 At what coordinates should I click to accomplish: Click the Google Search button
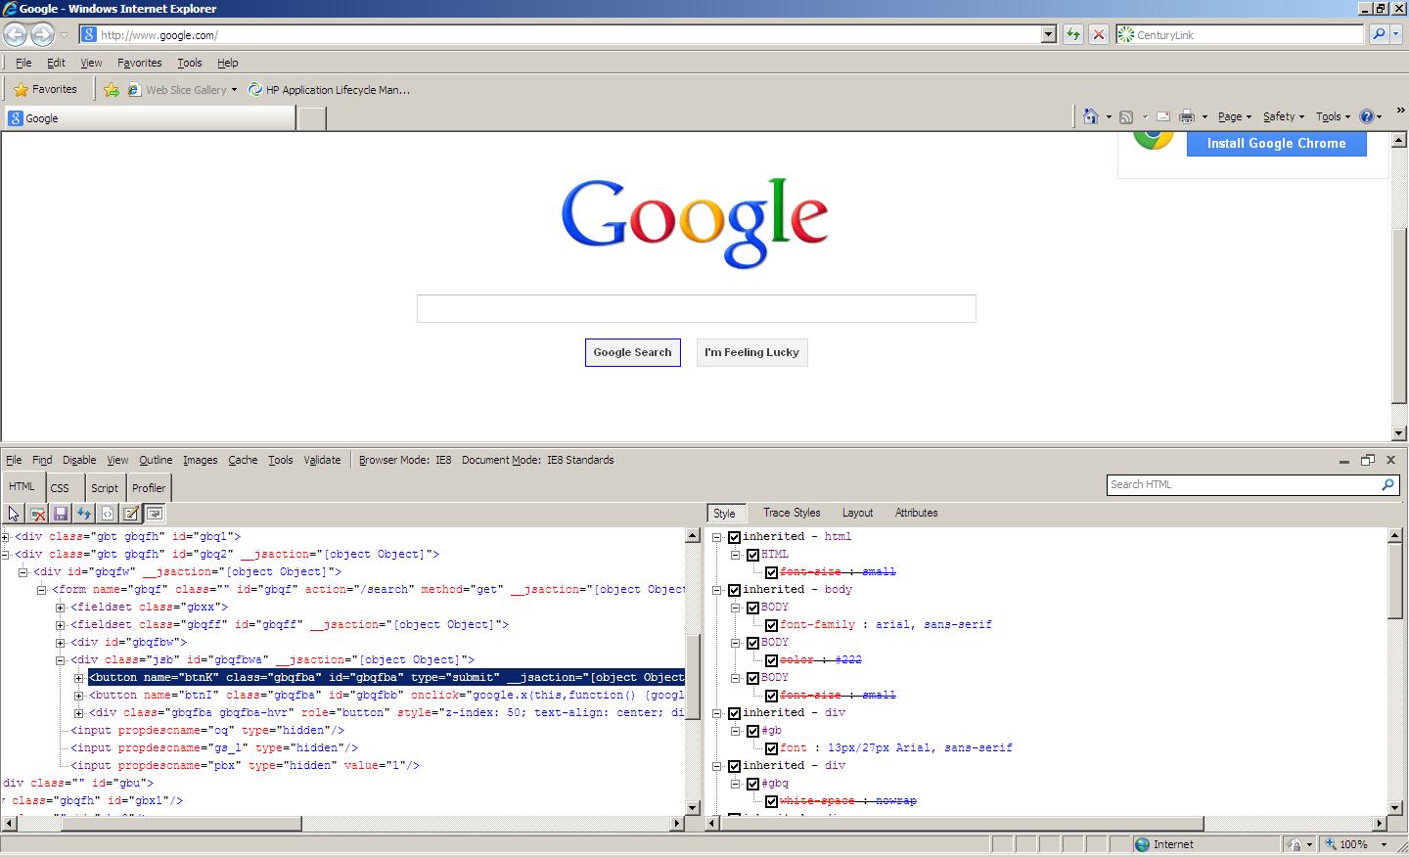(x=632, y=352)
